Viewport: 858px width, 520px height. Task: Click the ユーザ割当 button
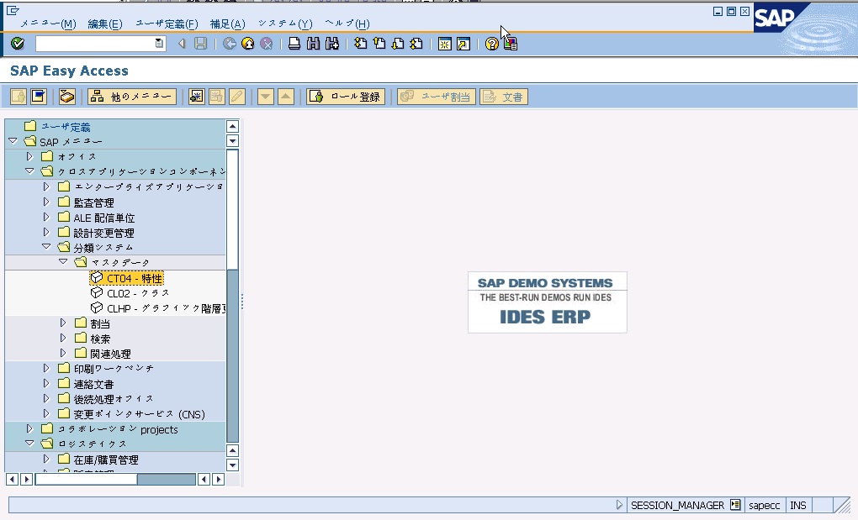click(x=437, y=97)
